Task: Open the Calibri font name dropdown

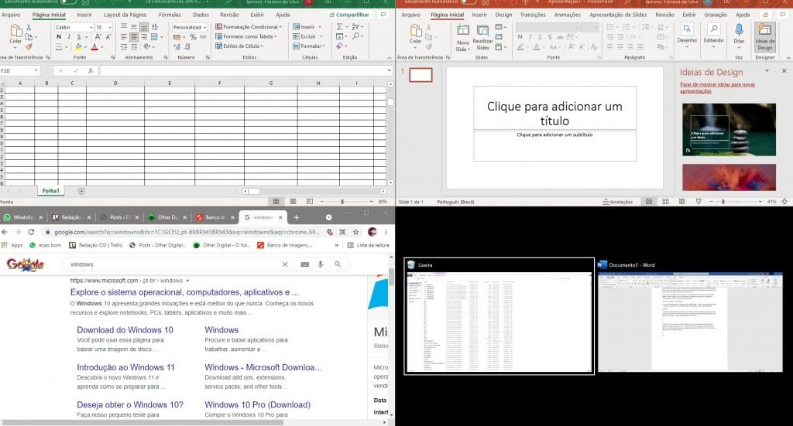Action: point(90,27)
